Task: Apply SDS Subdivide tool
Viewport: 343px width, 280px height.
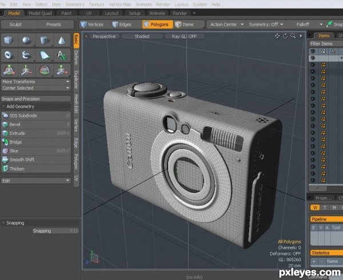Action: (x=36, y=116)
